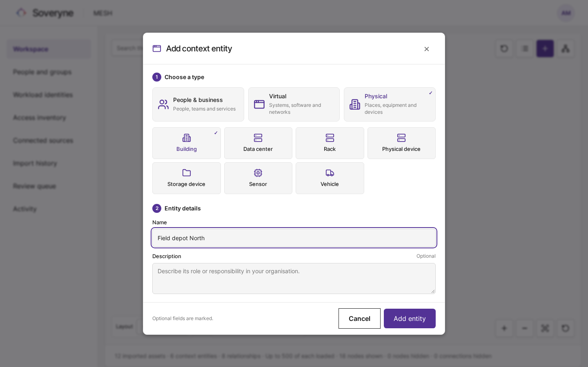Screen dimensions: 588x367
Task: Pick the Sensor subtype
Action: tap(258, 178)
